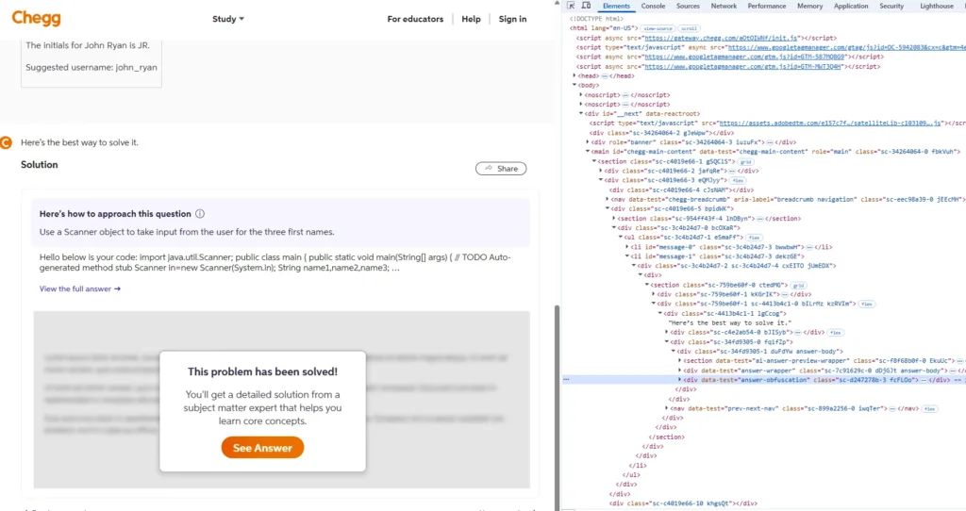Image resolution: width=966 pixels, height=511 pixels.
Task: Click the view-source badge on html tag
Action: tap(658, 28)
